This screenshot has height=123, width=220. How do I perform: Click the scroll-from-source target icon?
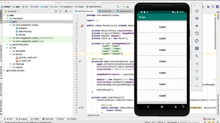pos(56,11)
